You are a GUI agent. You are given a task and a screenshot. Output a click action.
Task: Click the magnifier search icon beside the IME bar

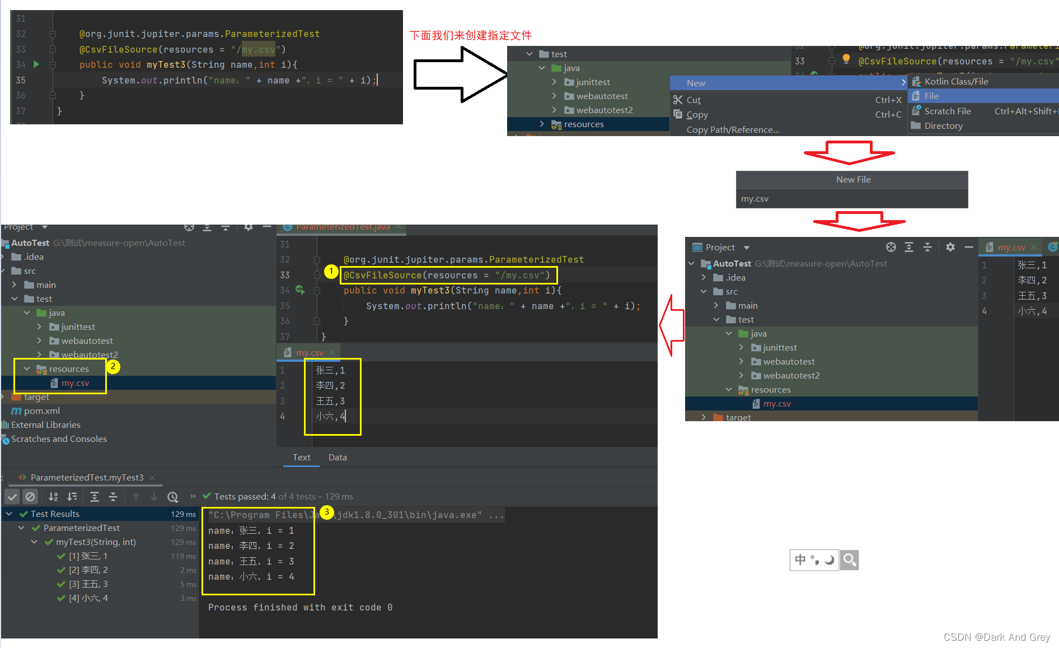click(x=850, y=560)
